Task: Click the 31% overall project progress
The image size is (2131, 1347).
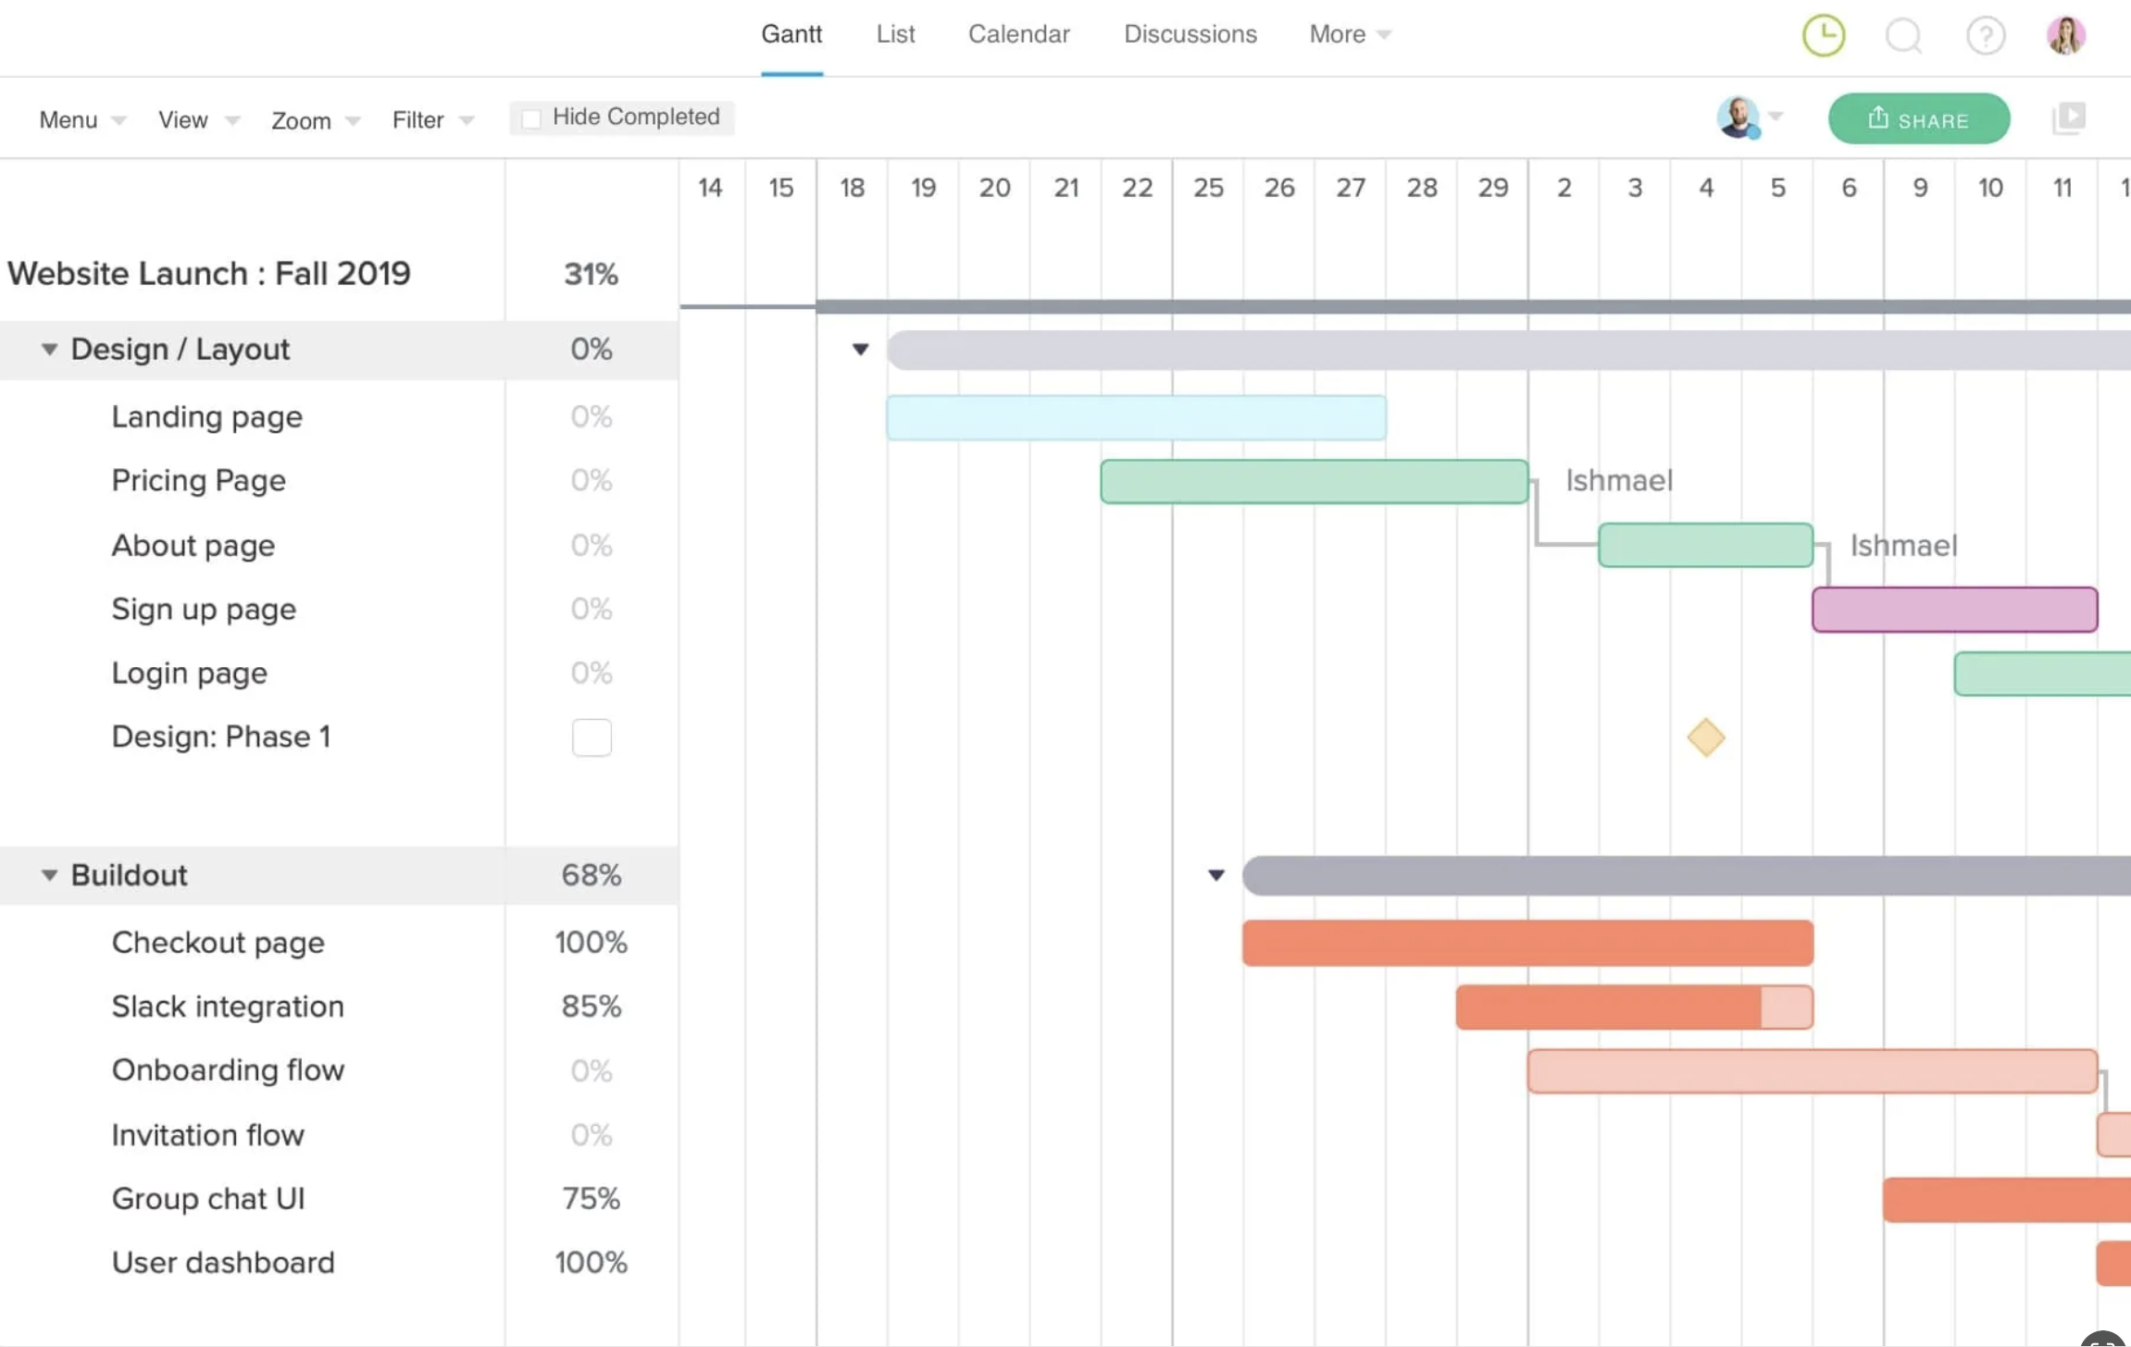Action: pos(592,274)
